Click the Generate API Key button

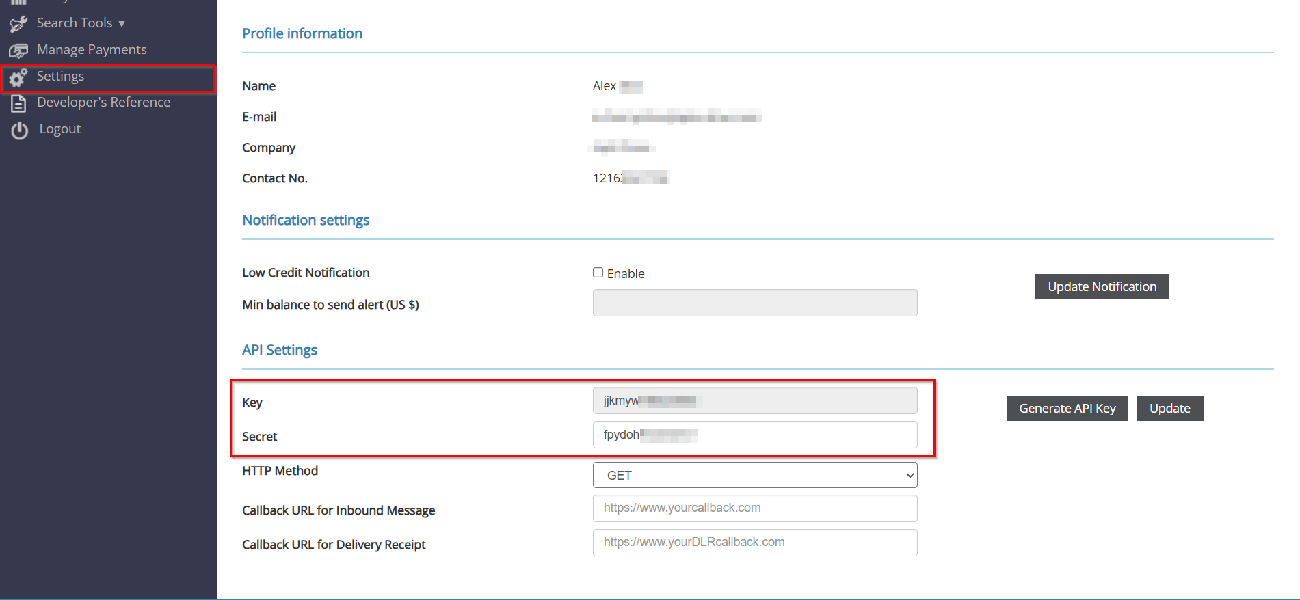coord(1067,409)
